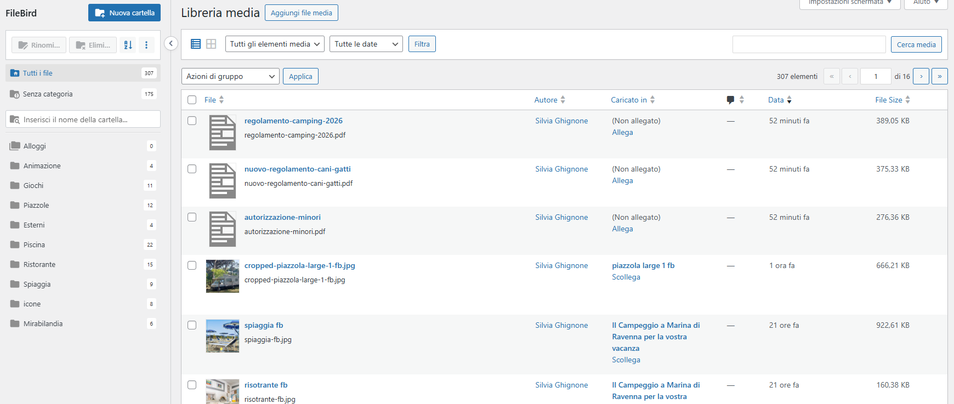
Task: Tick the checkbox for spiaggia fb
Action: pos(192,325)
